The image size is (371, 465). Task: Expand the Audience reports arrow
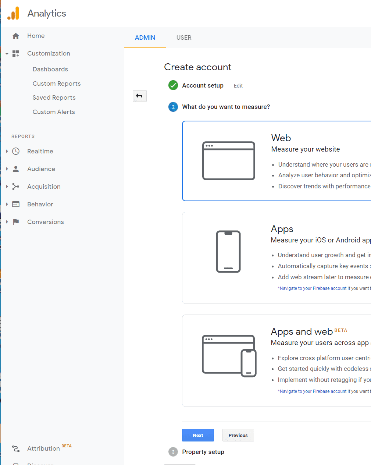pos(7,169)
